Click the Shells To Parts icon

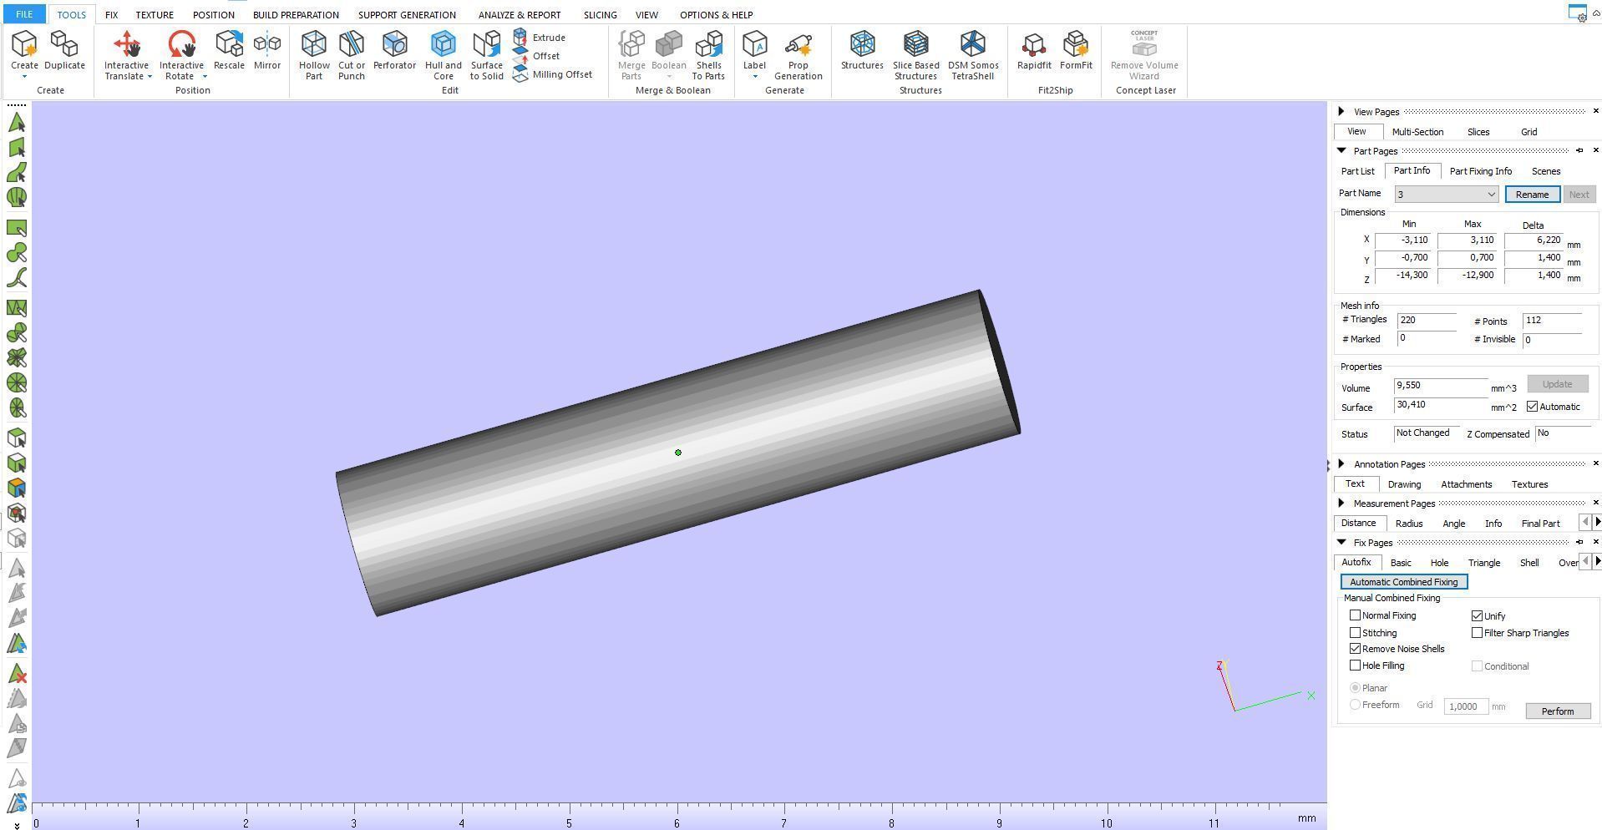pos(708,55)
